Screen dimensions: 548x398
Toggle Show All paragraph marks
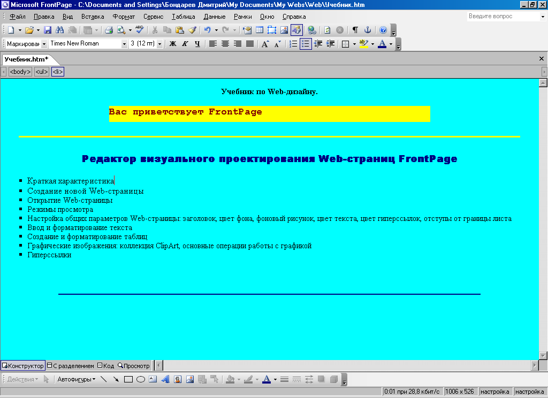[355, 30]
